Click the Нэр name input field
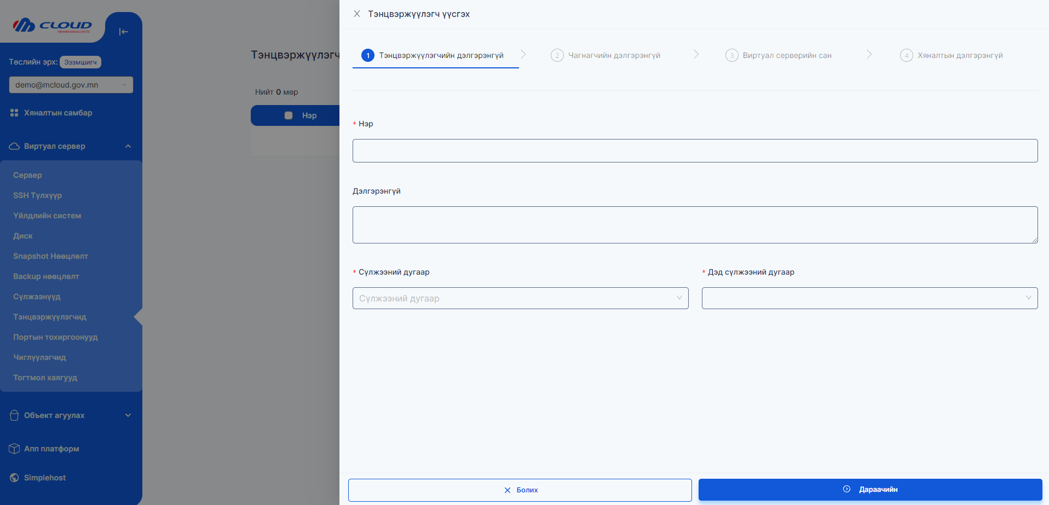 pyautogui.click(x=695, y=150)
